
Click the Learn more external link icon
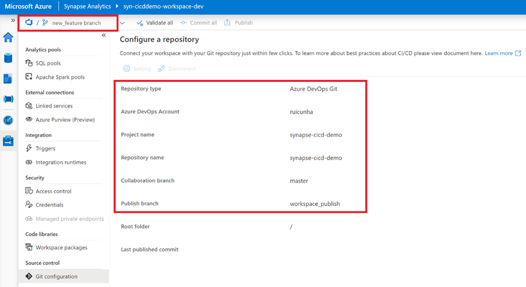click(518, 53)
